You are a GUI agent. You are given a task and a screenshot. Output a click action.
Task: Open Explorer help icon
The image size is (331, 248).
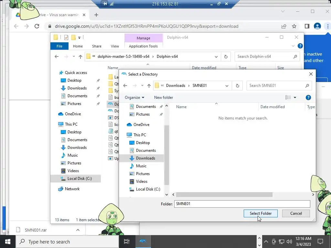click(300, 46)
